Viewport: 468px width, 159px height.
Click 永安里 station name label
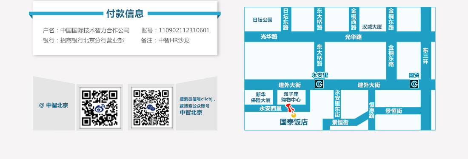point(320,76)
